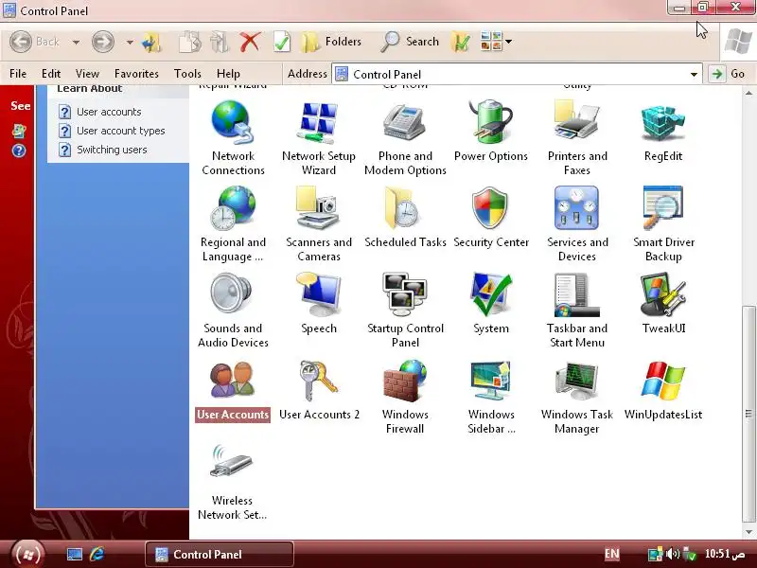The width and height of the screenshot is (757, 568).
Task: Click the Forward navigation button
Action: [103, 42]
